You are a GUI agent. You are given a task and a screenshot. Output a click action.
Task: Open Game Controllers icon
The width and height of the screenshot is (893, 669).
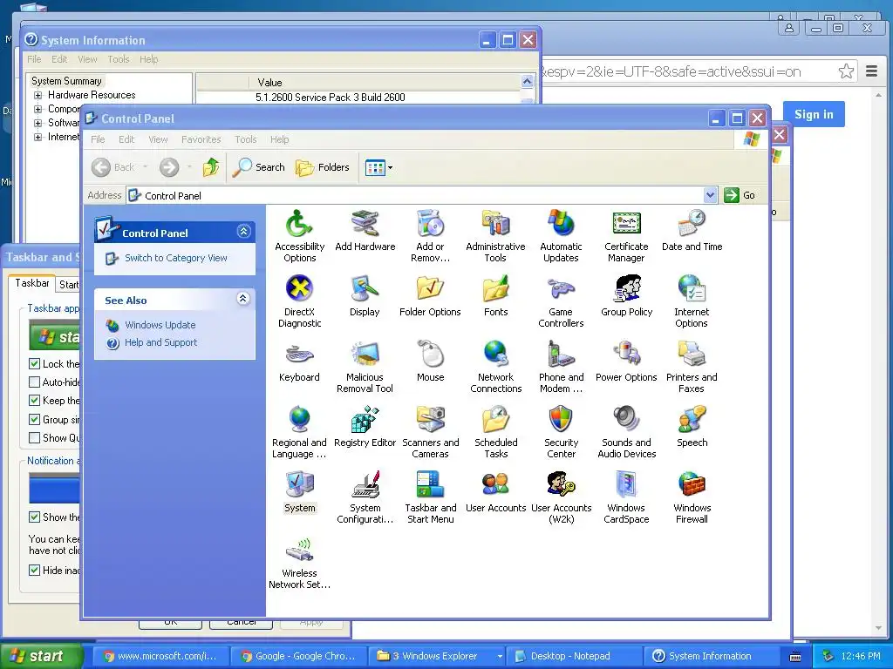561,301
